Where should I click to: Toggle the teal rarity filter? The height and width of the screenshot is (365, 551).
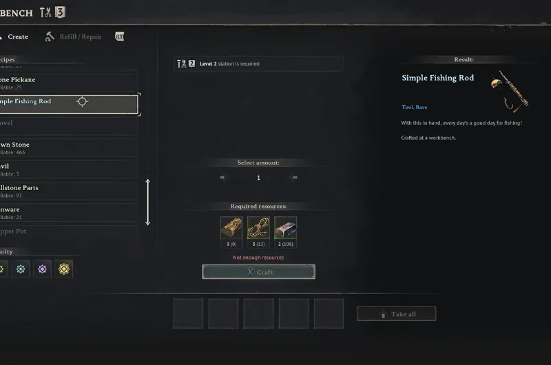pos(21,269)
